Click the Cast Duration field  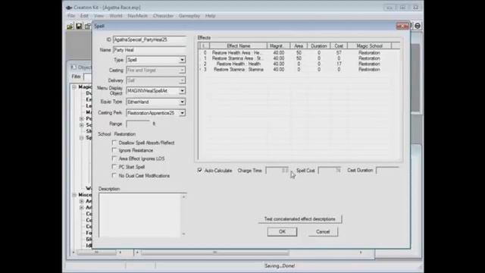click(x=387, y=171)
